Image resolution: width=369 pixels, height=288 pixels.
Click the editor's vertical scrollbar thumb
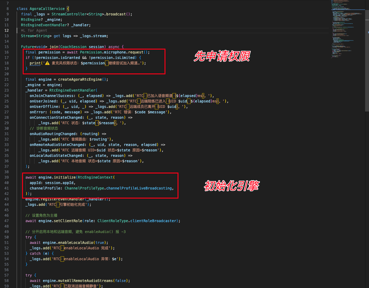point(367,56)
